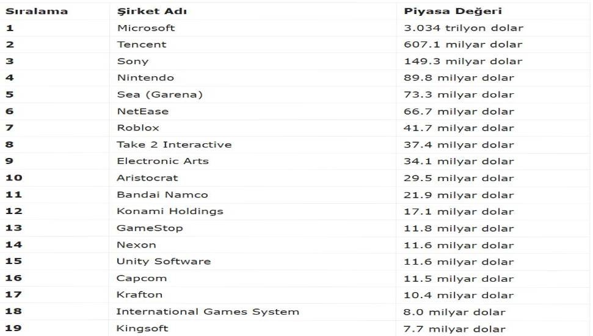
Task: Click International Games System cell
Action: (x=208, y=312)
